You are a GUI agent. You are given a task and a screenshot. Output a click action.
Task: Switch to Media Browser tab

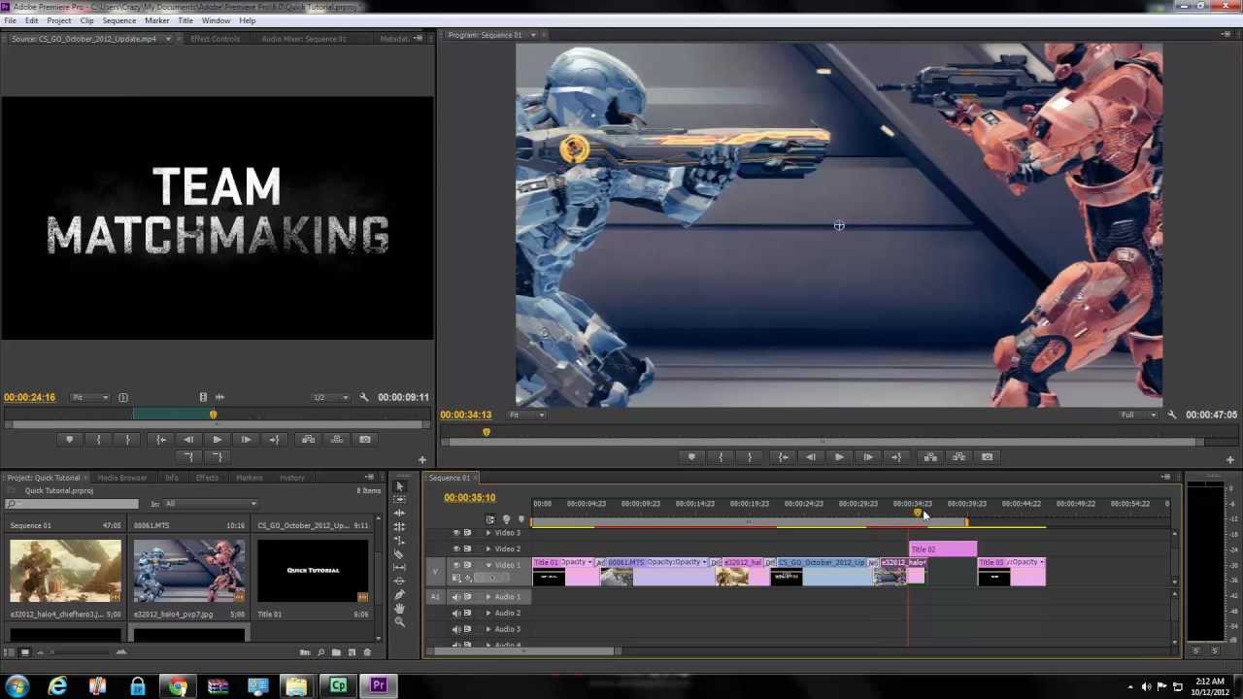pos(121,478)
